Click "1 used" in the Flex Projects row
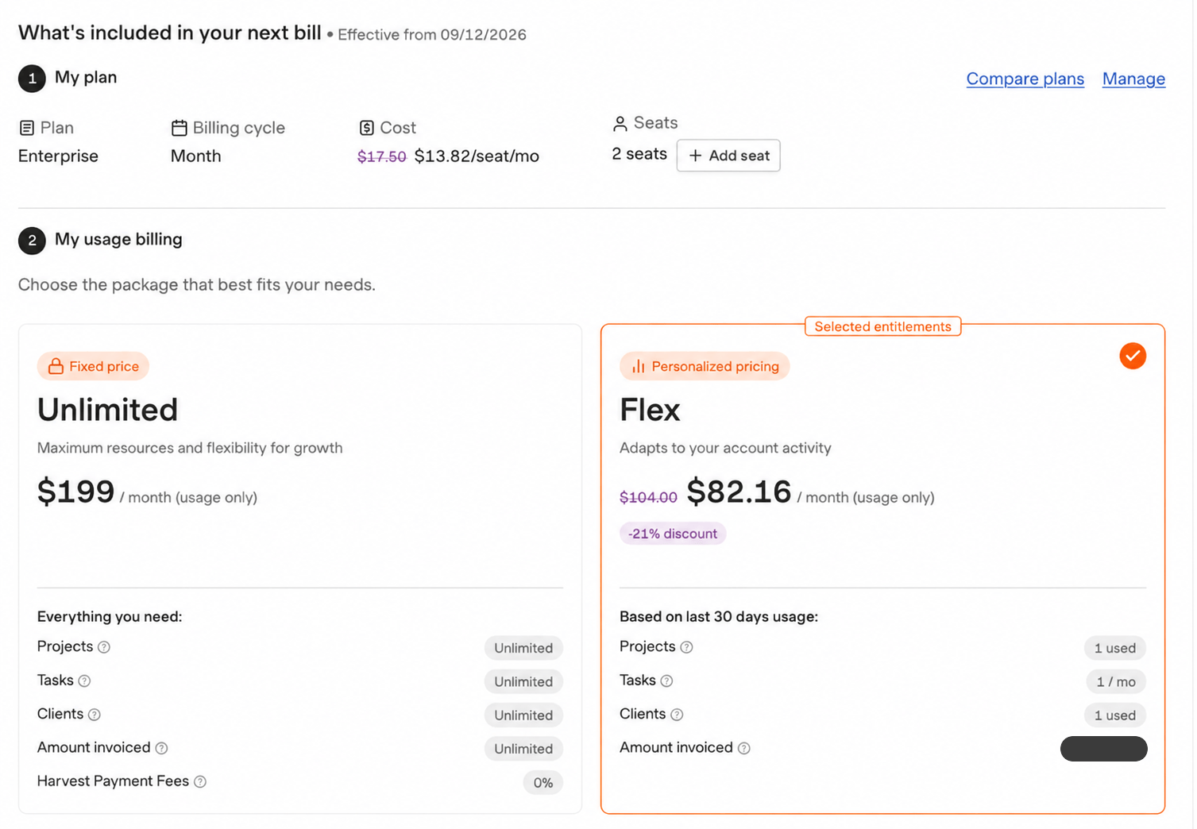The width and height of the screenshot is (1197, 829). 1115,648
